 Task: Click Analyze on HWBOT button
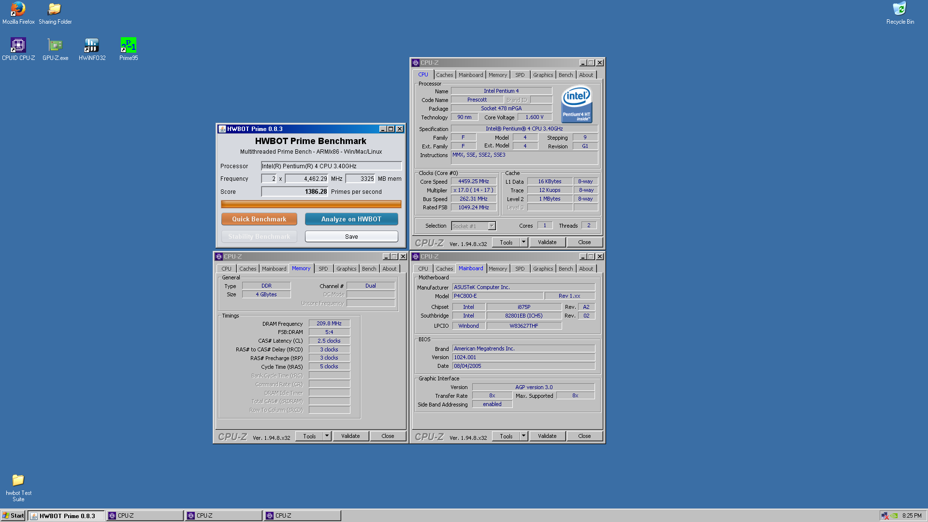(351, 219)
